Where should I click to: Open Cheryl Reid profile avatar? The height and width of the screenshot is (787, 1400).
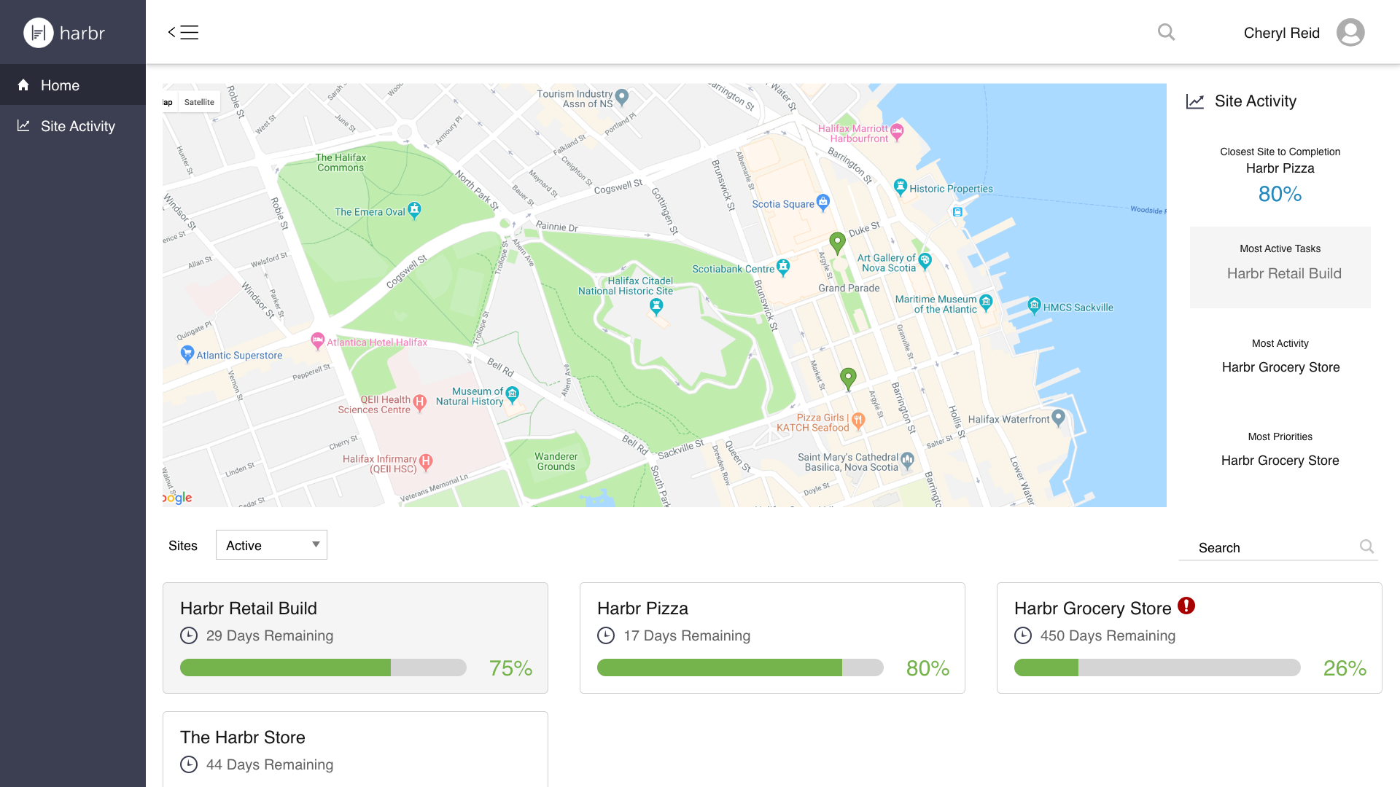pos(1350,32)
